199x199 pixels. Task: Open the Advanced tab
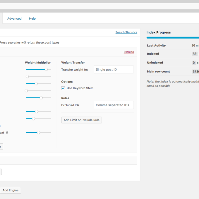pyautogui.click(x=14, y=18)
